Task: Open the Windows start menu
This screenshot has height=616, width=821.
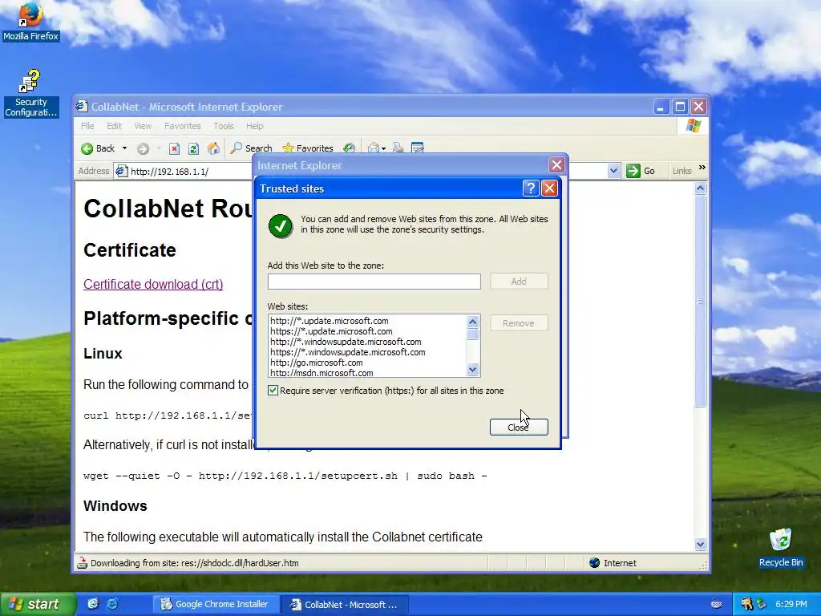Action: click(38, 604)
